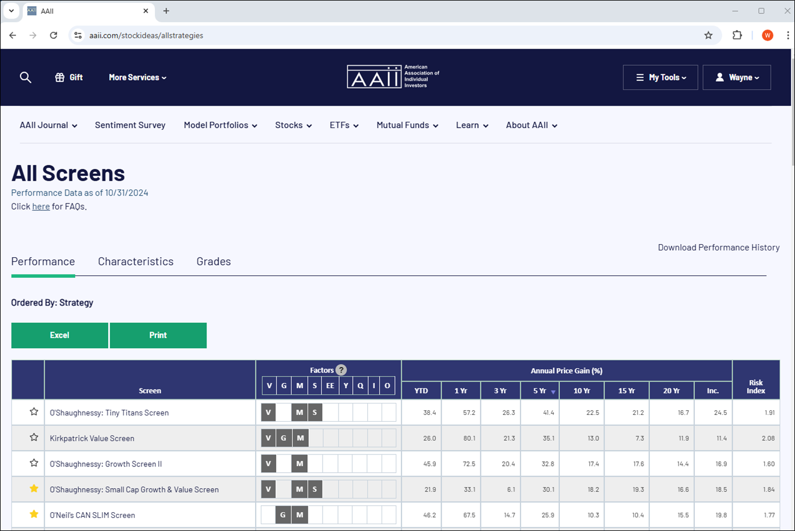Bookmark this page with the star icon
This screenshot has width=795, height=531.
(708, 35)
